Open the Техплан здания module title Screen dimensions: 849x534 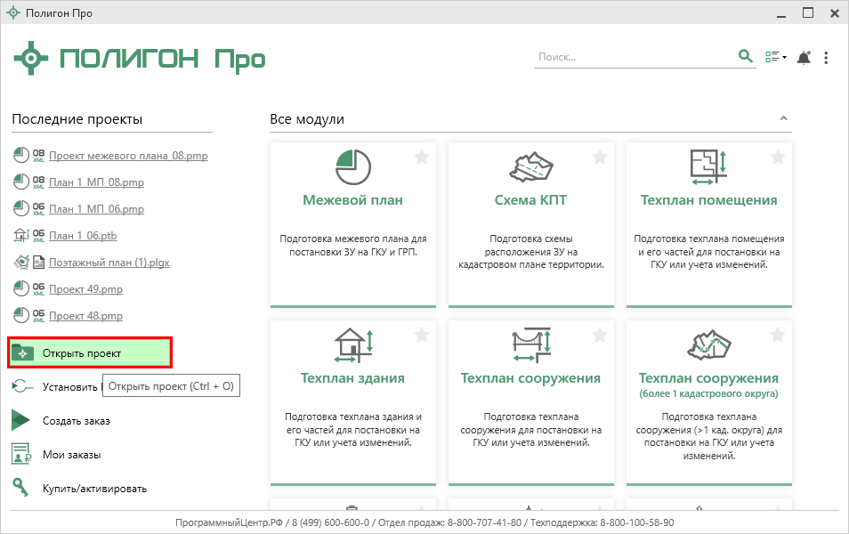pyautogui.click(x=353, y=378)
